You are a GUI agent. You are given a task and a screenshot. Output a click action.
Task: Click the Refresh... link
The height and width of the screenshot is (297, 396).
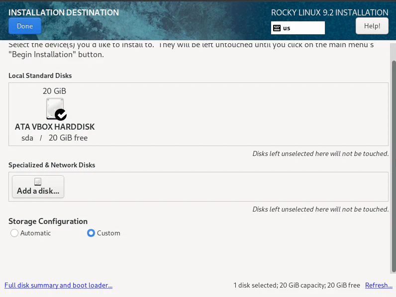(379, 285)
